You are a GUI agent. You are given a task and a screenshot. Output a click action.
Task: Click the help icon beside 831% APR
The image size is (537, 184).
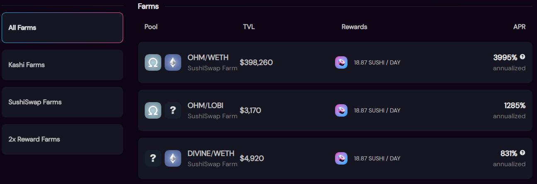coord(522,153)
